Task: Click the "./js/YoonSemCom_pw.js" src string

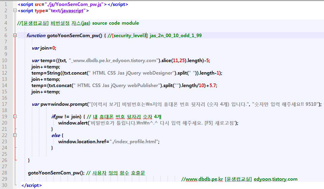Action: point(74,4)
